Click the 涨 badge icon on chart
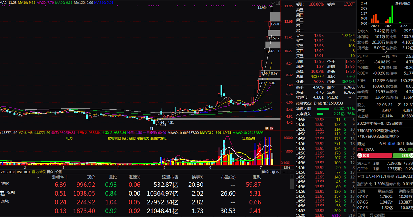 (271, 128)
